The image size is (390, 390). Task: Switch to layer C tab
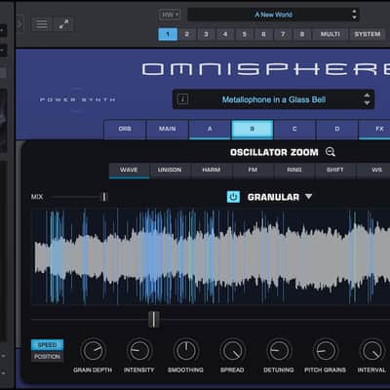click(294, 130)
